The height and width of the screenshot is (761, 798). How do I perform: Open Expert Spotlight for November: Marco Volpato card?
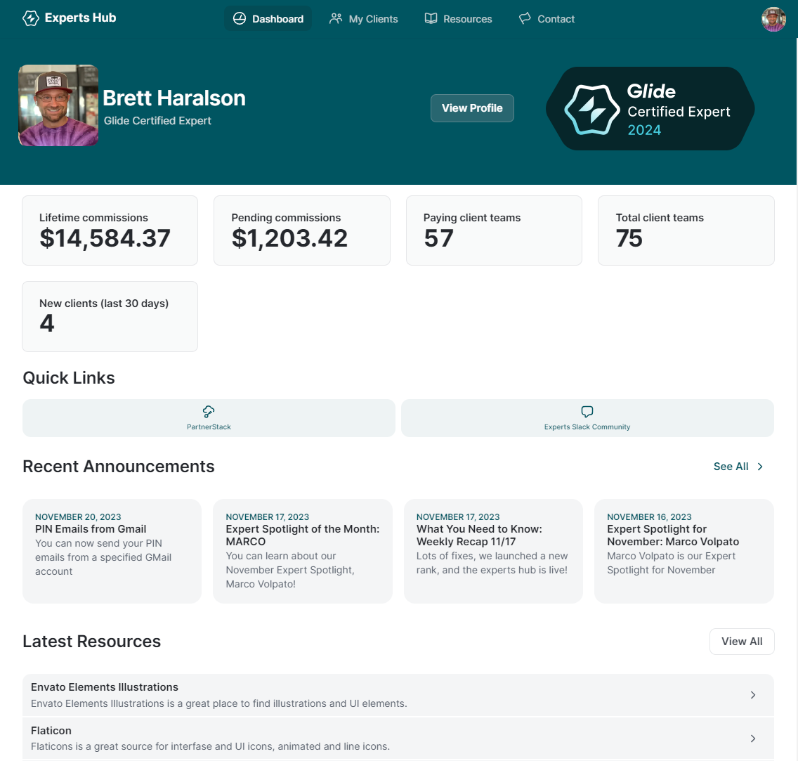point(684,551)
